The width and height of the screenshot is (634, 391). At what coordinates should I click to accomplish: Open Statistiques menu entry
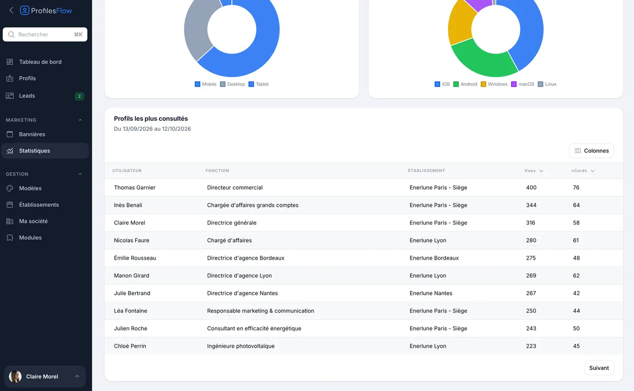(45, 150)
